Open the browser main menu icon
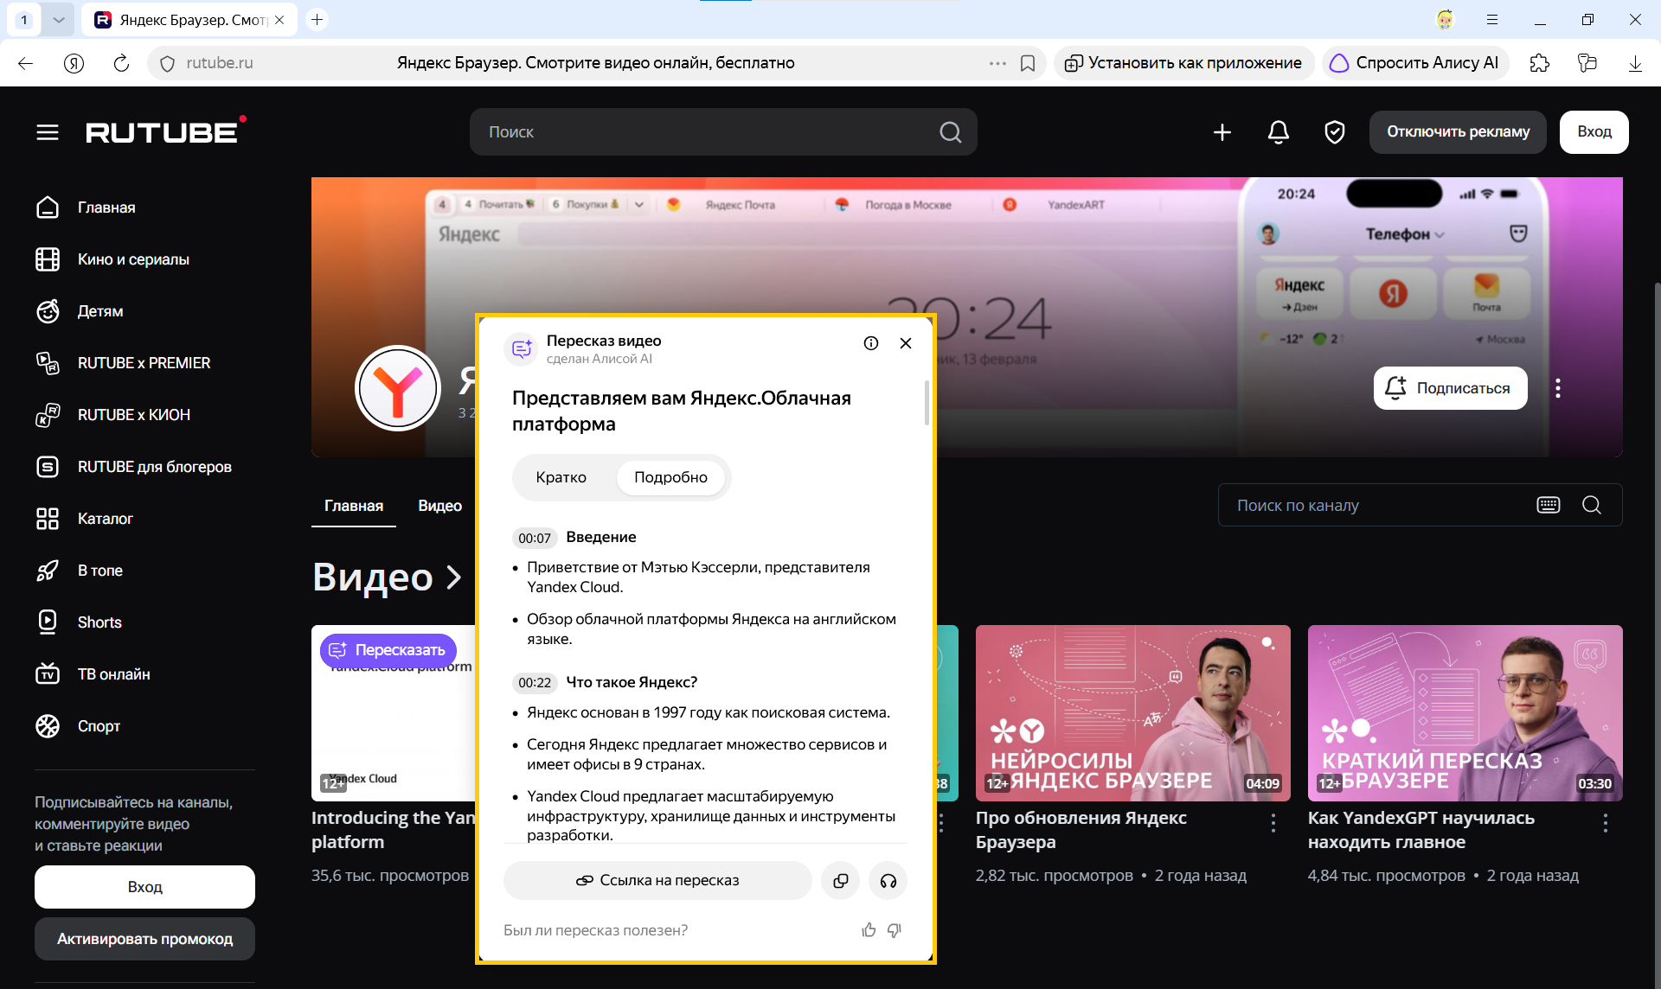Viewport: 1661px width, 989px height. click(x=1492, y=19)
